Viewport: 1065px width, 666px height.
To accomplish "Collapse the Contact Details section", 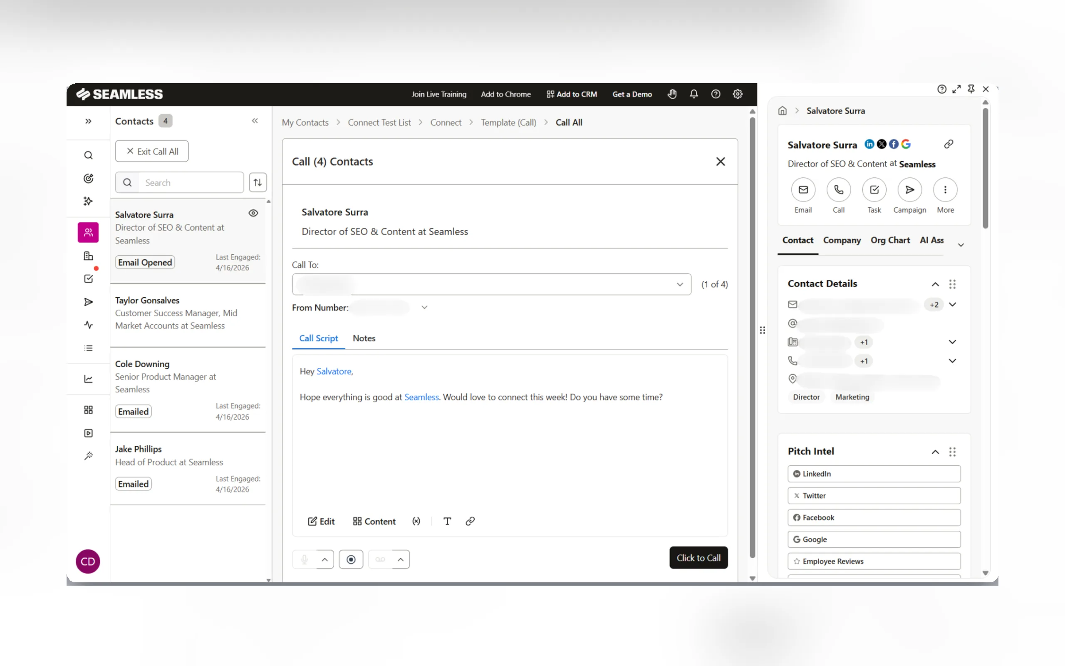I will (x=935, y=284).
